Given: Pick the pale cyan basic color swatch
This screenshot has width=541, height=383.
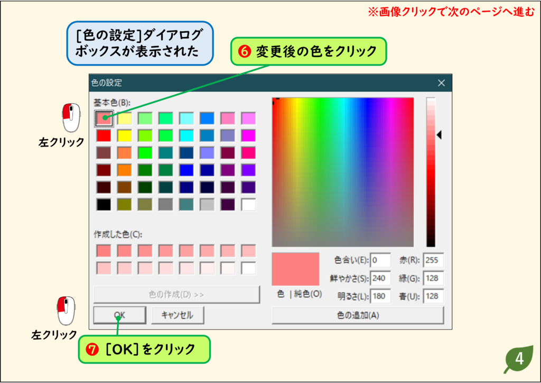Looking at the screenshot, I should pyautogui.click(x=186, y=118).
